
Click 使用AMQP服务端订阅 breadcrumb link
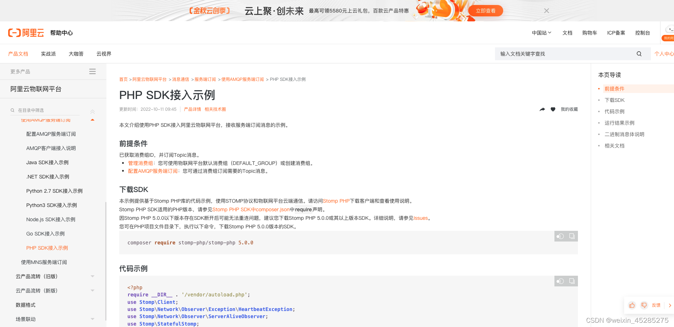coord(243,79)
